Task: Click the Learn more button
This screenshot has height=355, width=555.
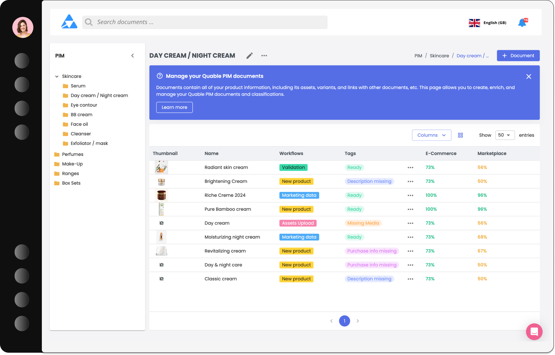Action: pos(174,107)
